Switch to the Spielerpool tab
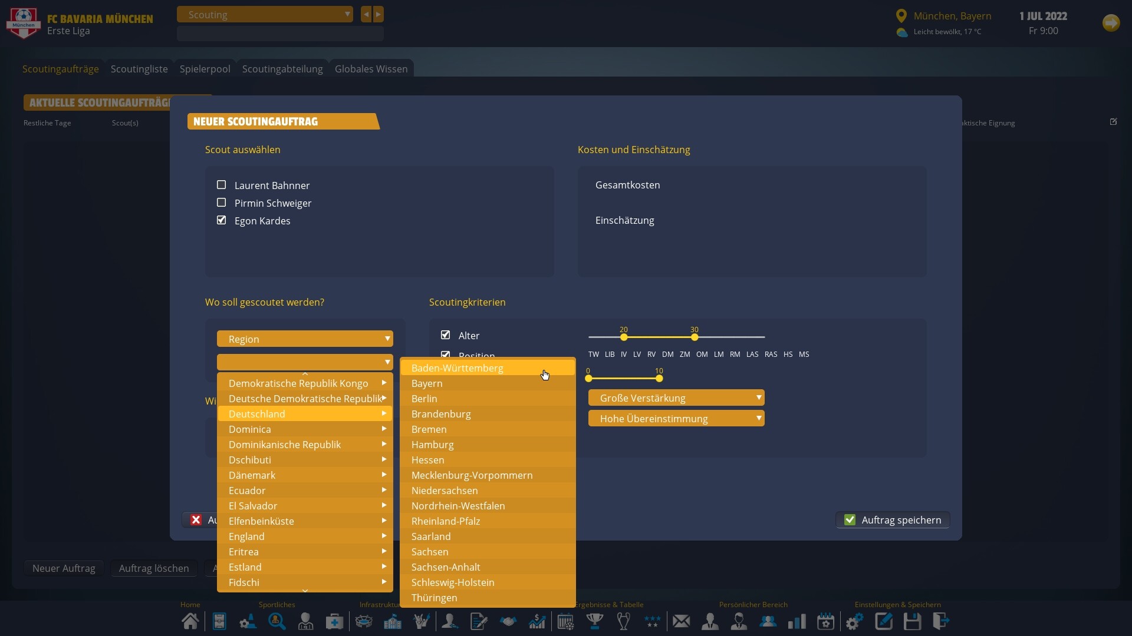Viewport: 1132px width, 636px height. pos(205,69)
